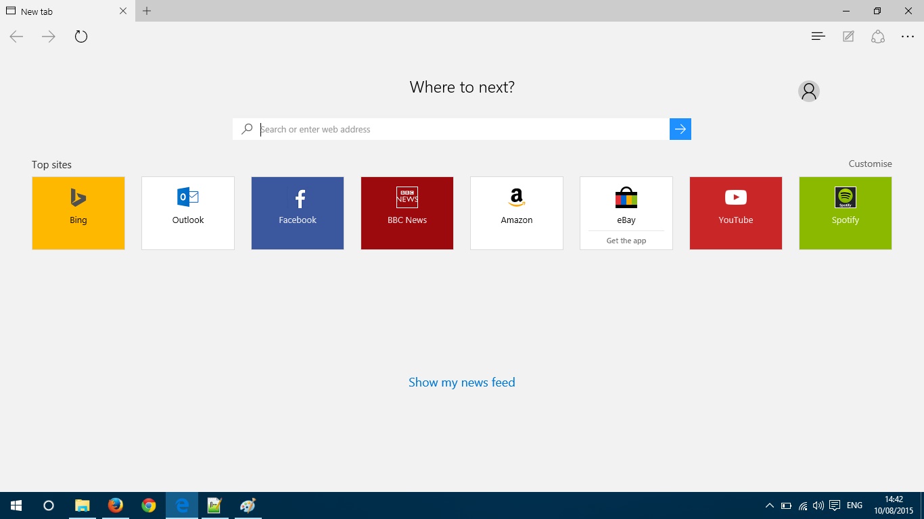The height and width of the screenshot is (519, 924).
Task: Open Cortana circle on taskbar
Action: [49, 505]
